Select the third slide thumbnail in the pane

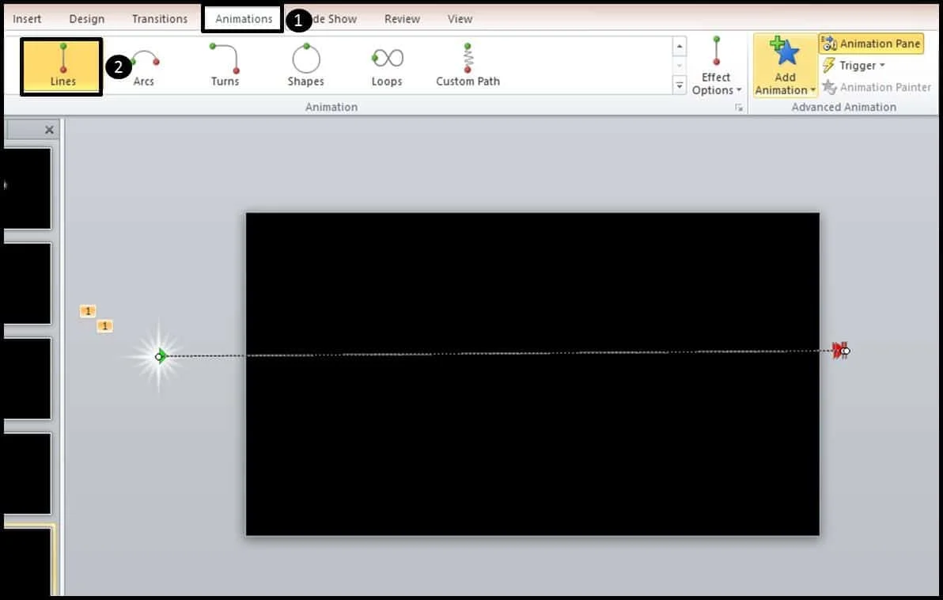point(27,378)
